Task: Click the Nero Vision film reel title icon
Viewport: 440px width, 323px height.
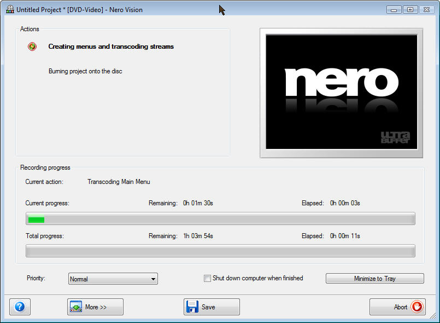Action: tap(10, 9)
